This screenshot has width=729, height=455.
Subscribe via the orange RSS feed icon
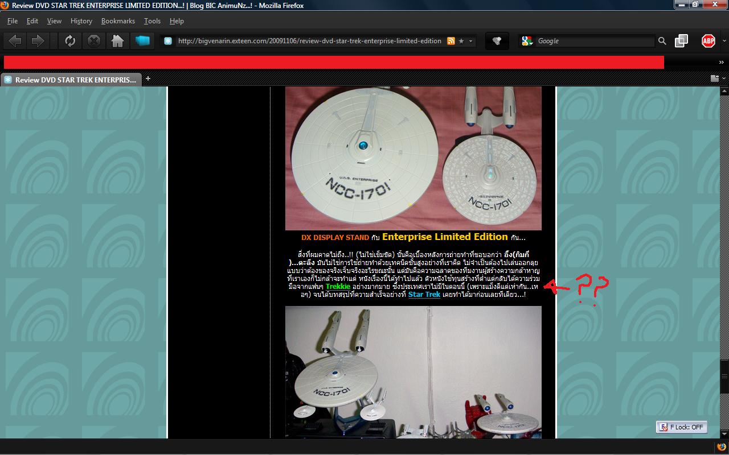451,41
